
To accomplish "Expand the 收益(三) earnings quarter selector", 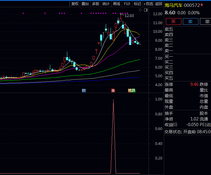I will point(171,124).
